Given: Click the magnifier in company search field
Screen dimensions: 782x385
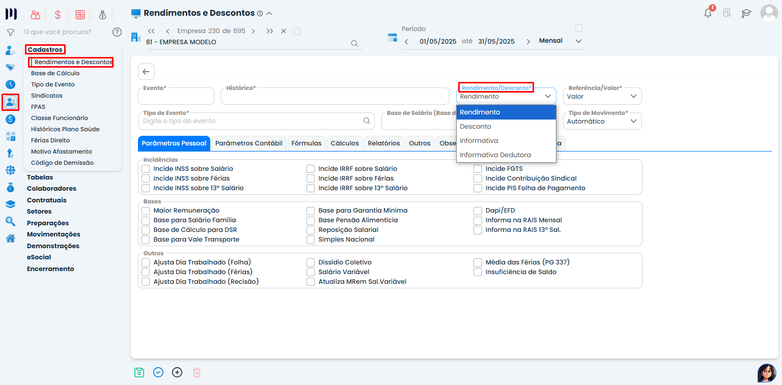Looking at the screenshot, I should point(354,43).
